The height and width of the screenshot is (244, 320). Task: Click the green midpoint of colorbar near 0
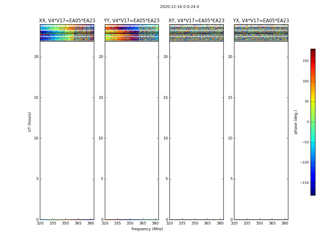tap(313, 122)
